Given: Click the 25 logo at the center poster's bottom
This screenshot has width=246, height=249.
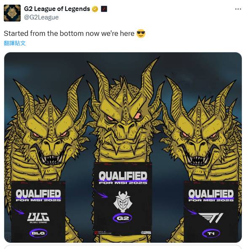Looking at the screenshot, I should point(146,233).
